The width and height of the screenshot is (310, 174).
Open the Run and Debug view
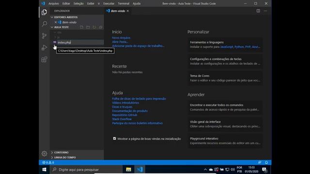44,47
